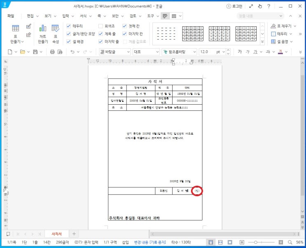This screenshot has width=306, height=248.
Task: Select the 사직서 document tab
Action: click(x=56, y=234)
